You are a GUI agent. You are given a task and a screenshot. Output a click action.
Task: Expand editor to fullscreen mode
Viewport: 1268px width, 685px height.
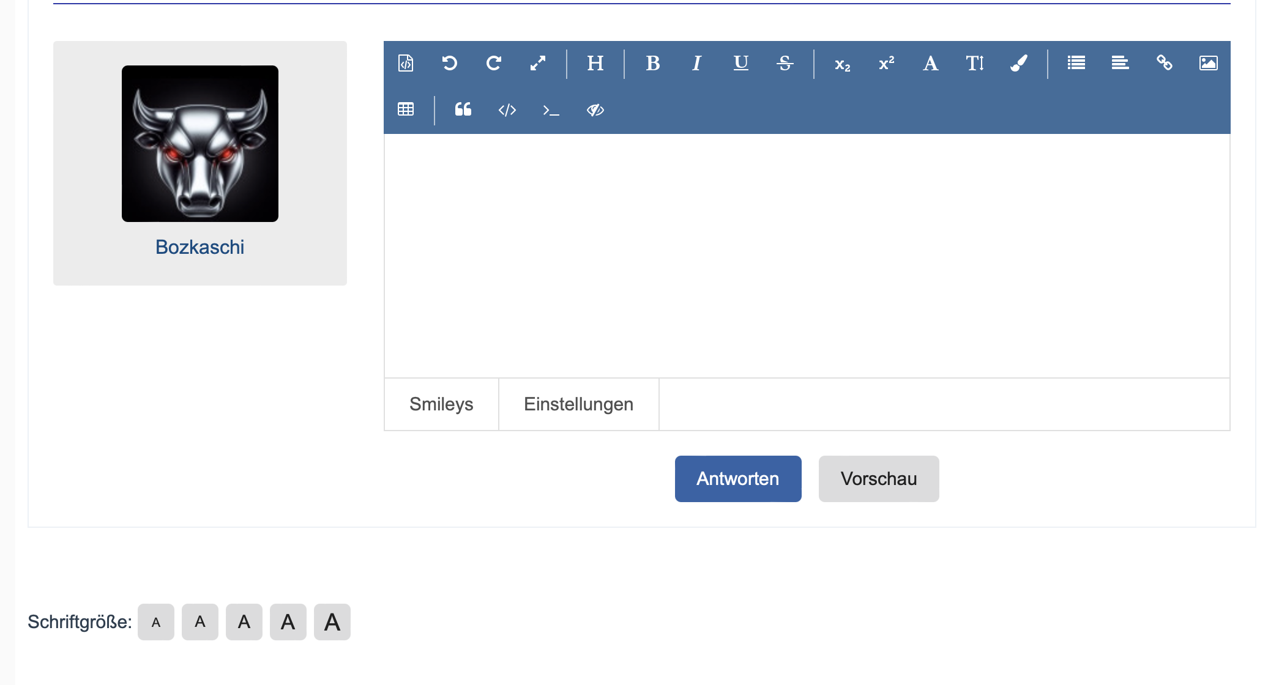538,63
